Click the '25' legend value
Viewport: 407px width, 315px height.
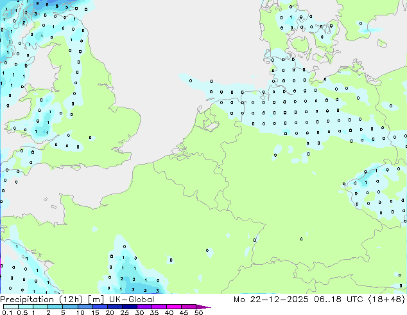pyautogui.click(x=125, y=312)
